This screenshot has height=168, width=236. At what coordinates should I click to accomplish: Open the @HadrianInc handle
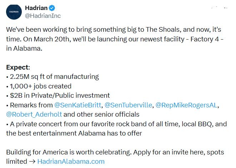click(43, 16)
